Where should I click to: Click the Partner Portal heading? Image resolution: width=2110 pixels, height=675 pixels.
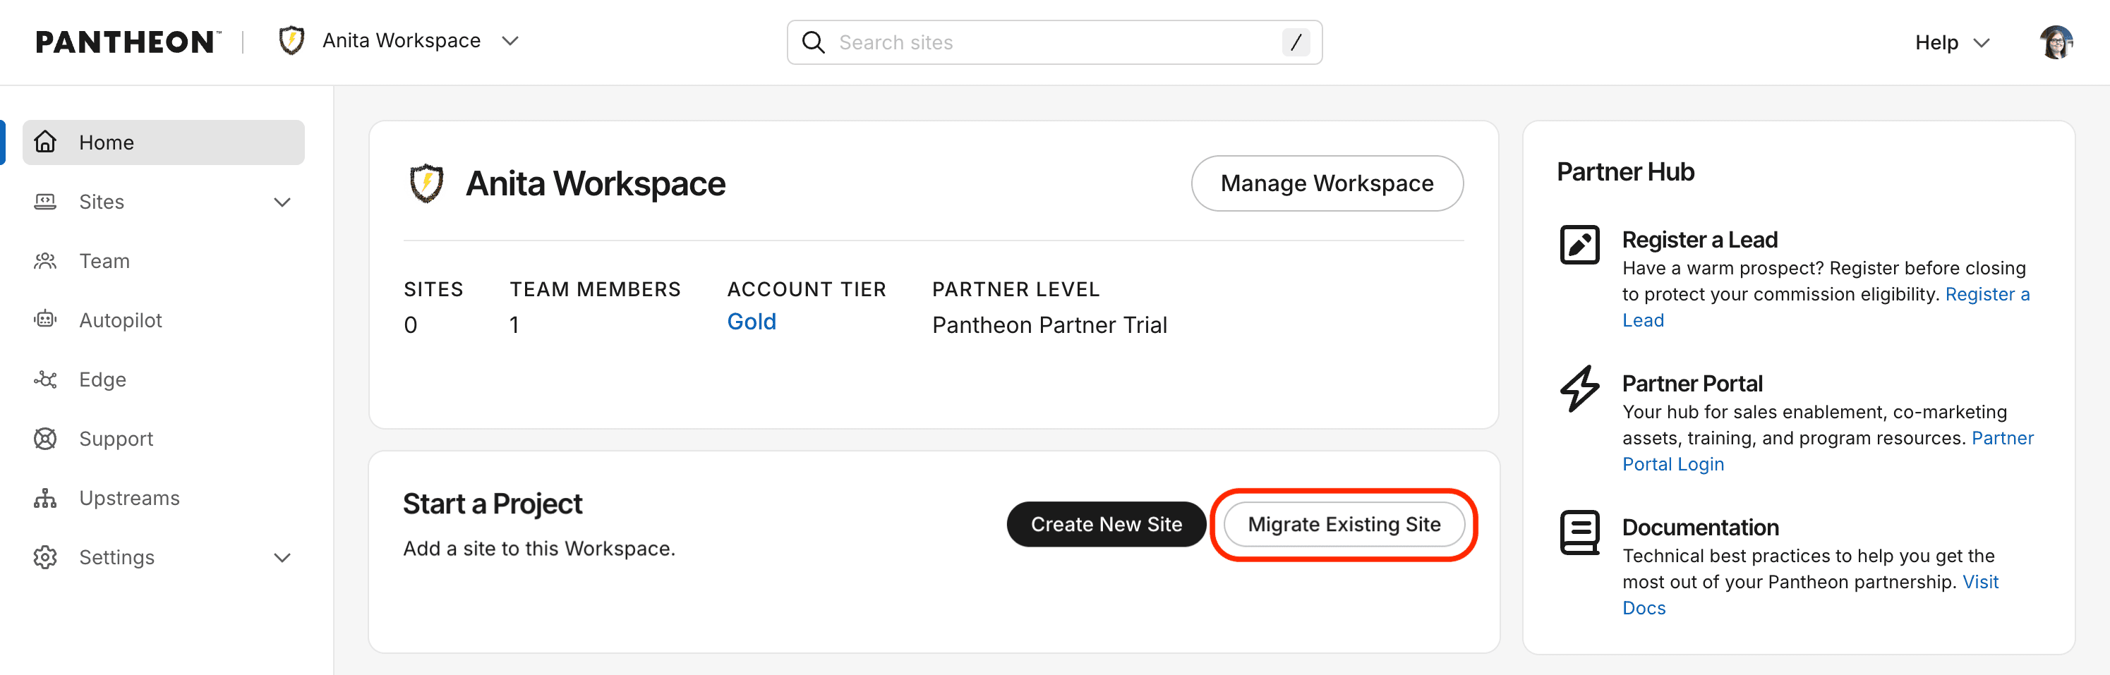click(x=1692, y=384)
